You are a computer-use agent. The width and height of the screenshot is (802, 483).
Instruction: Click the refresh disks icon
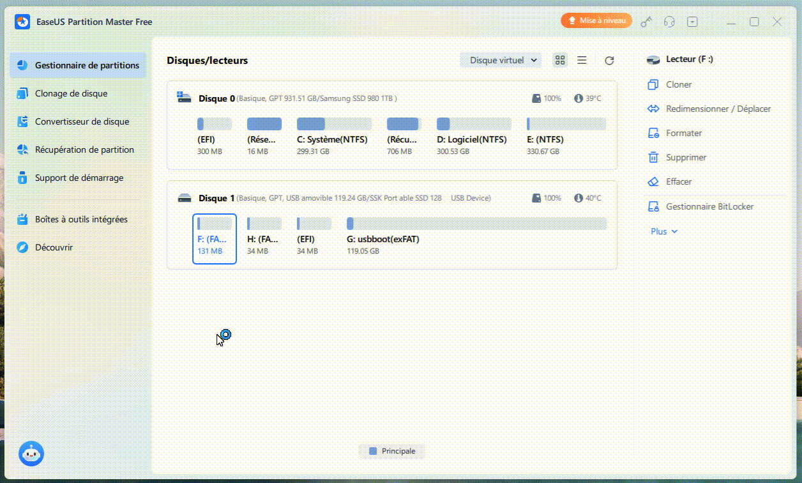[609, 61]
